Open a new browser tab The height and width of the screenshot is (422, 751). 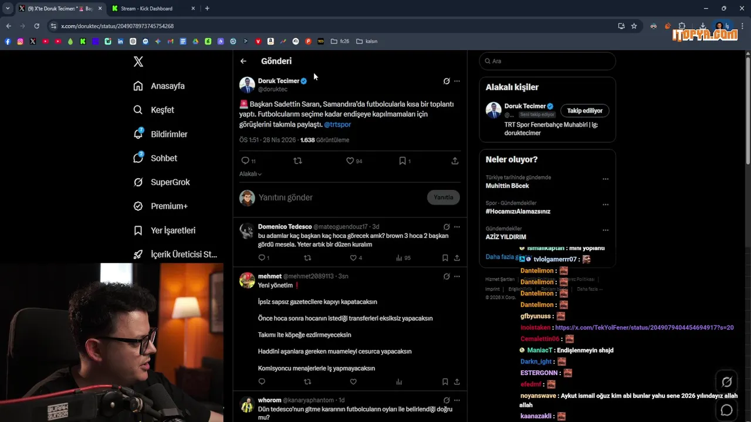coord(207,8)
